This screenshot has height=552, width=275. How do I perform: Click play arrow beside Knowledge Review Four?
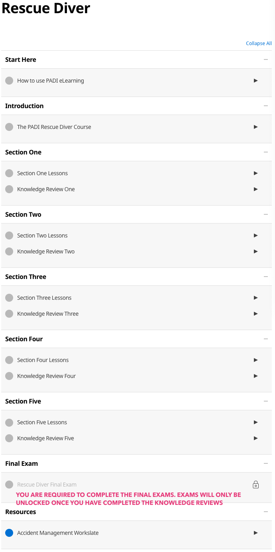(256, 376)
